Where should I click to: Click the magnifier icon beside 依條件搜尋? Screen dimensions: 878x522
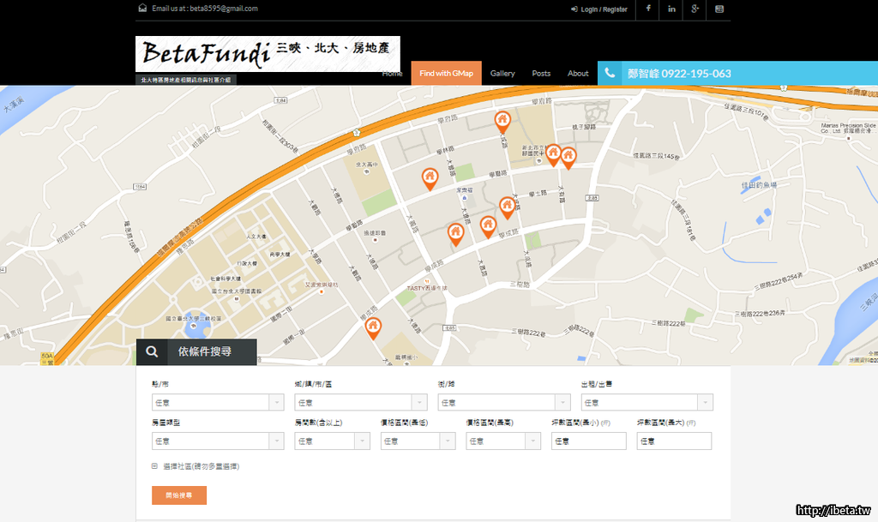pos(152,351)
